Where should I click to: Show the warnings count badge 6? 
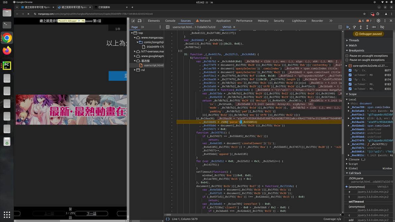(361, 21)
